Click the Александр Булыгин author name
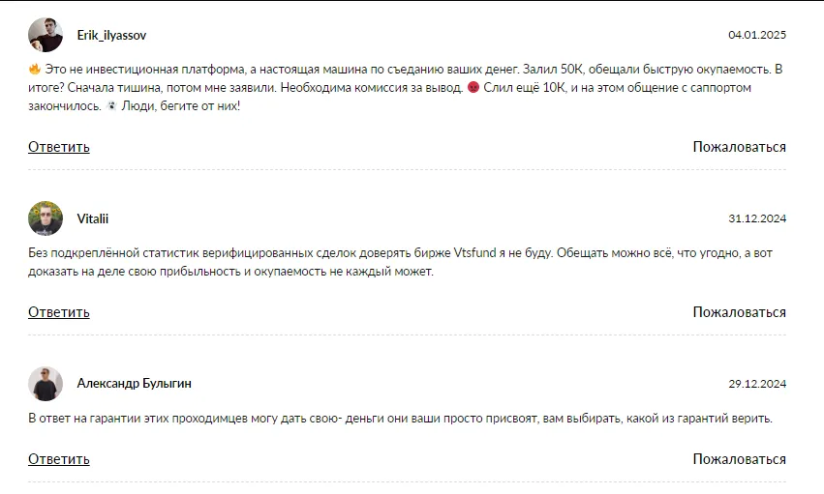The height and width of the screenshot is (494, 824). (134, 384)
